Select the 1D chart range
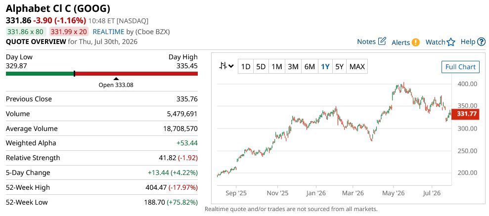The image size is (489, 216). pyautogui.click(x=246, y=66)
